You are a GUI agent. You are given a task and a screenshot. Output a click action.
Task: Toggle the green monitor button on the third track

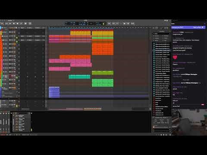coord(17,42)
